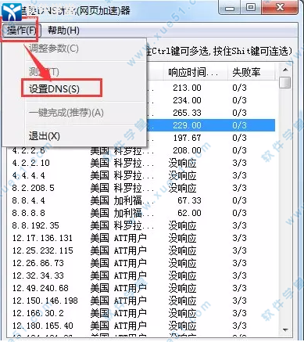
Task: Select the 12.17.136.131 DNS row
Action: (x=141, y=238)
